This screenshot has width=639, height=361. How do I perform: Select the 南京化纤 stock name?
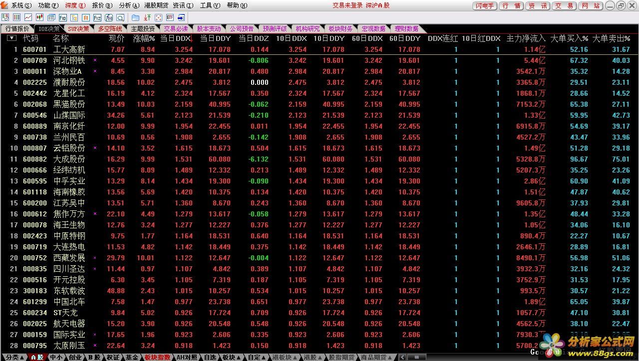[69, 126]
